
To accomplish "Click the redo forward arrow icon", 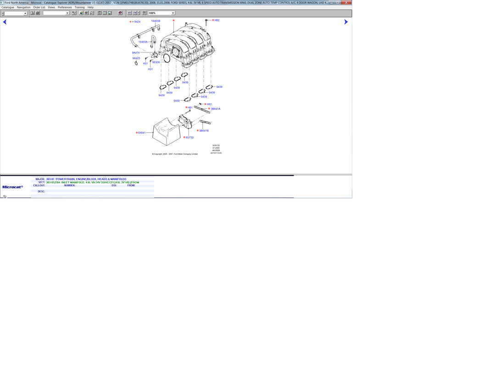I will 135,13.
